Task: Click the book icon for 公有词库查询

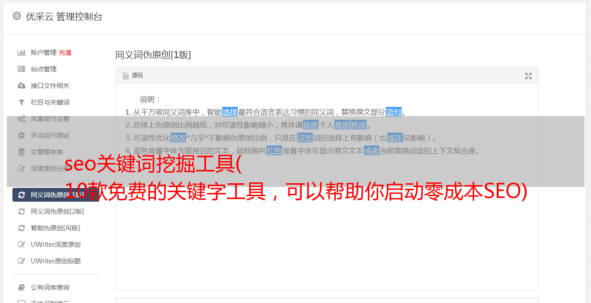Action: (x=21, y=287)
